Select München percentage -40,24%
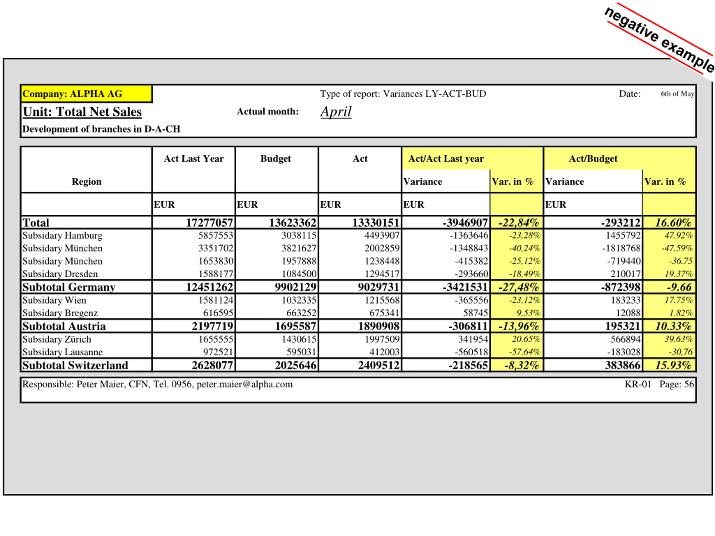The image size is (715, 536). click(x=525, y=248)
